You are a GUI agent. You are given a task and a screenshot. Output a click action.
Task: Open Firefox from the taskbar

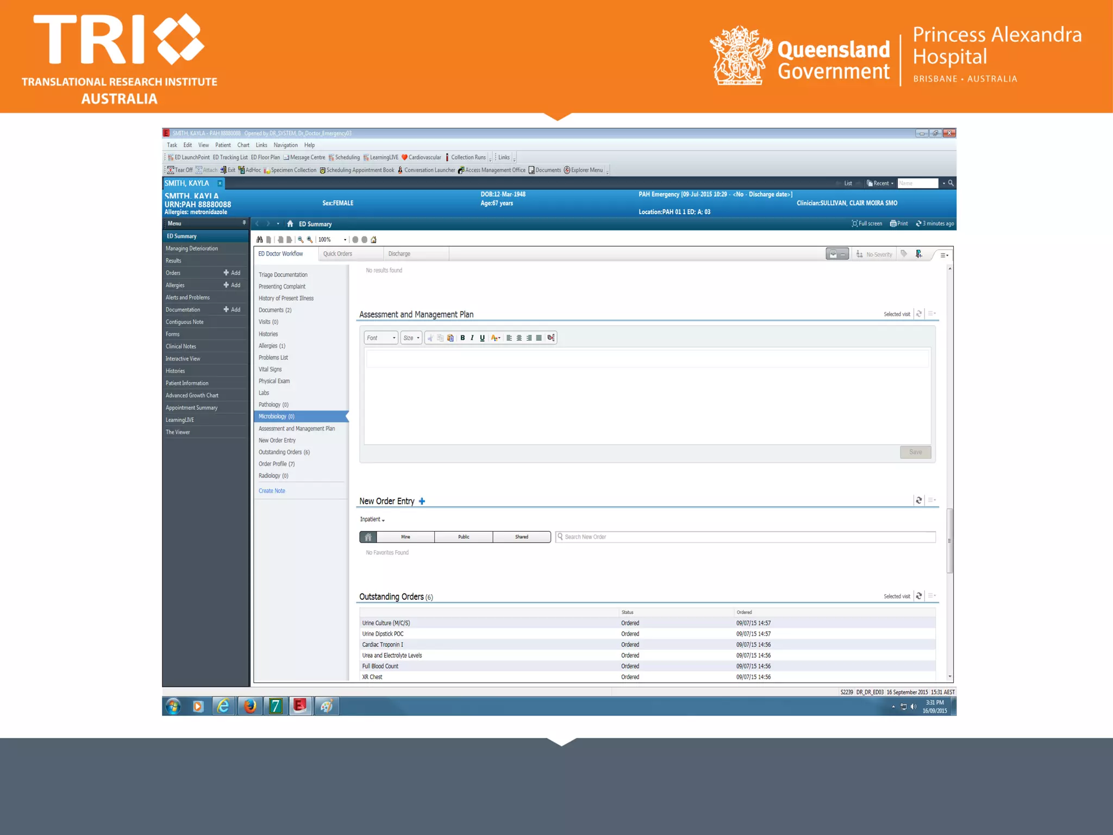250,706
